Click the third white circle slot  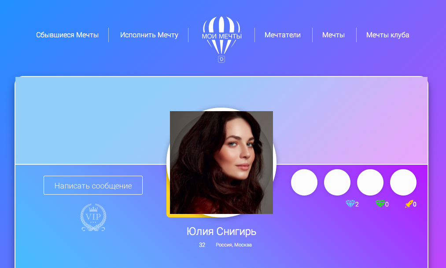(x=370, y=182)
